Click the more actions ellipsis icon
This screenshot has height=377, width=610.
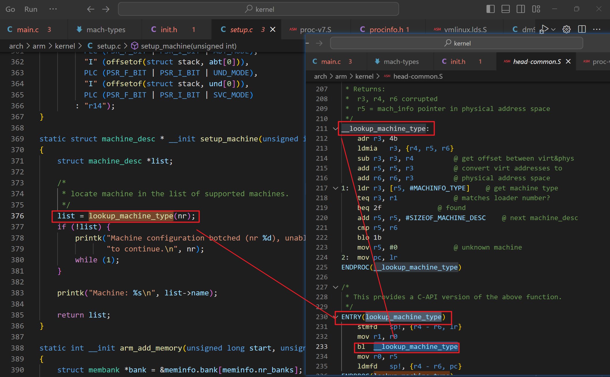[x=597, y=29]
